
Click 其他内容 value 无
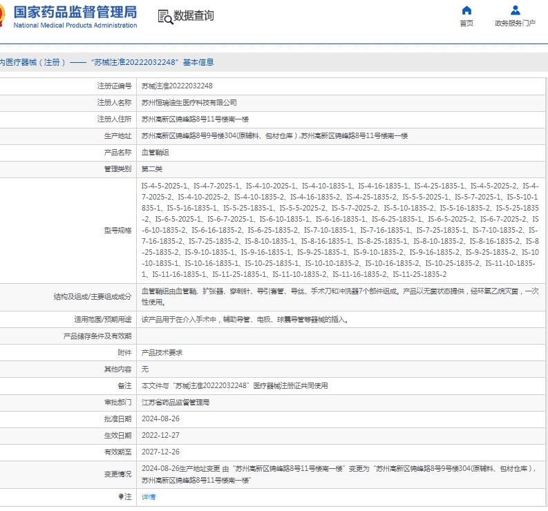point(145,369)
